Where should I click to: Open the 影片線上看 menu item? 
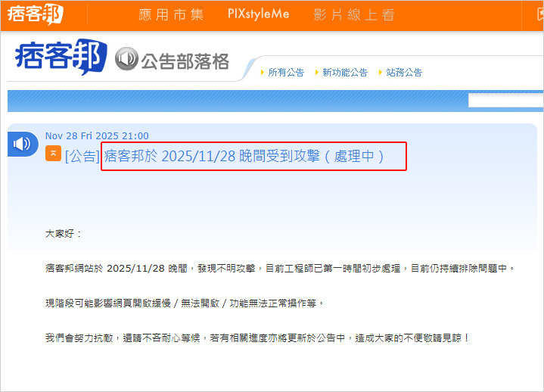click(x=354, y=14)
